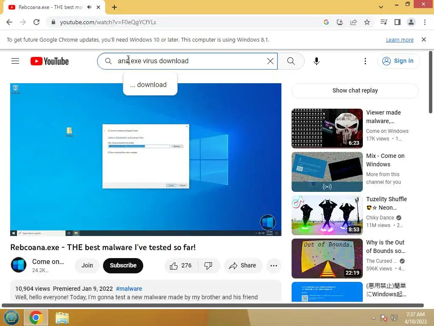Dismiss the Chrome update notice
434x326 pixels.
pos(424,39)
